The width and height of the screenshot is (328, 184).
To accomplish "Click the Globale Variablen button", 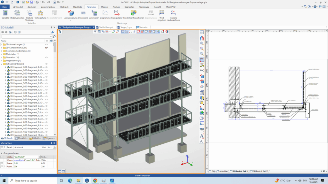I will pos(29,13).
